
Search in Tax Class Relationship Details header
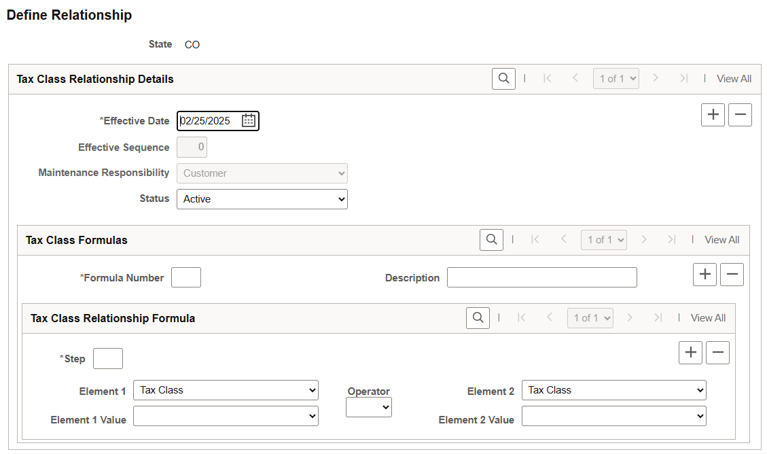coord(503,79)
